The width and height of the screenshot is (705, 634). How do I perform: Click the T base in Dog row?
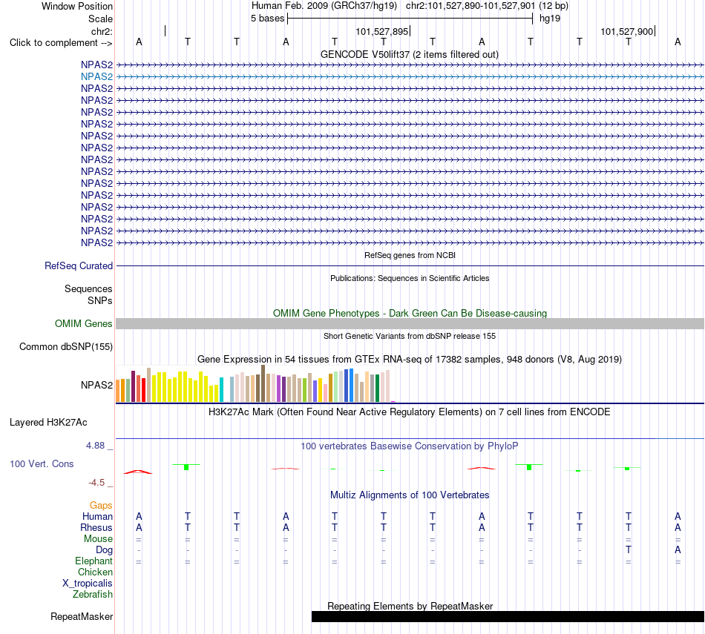click(629, 550)
